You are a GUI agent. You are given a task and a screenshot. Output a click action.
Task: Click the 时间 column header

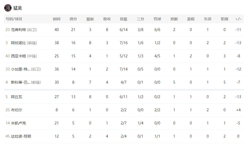[x=57, y=19]
